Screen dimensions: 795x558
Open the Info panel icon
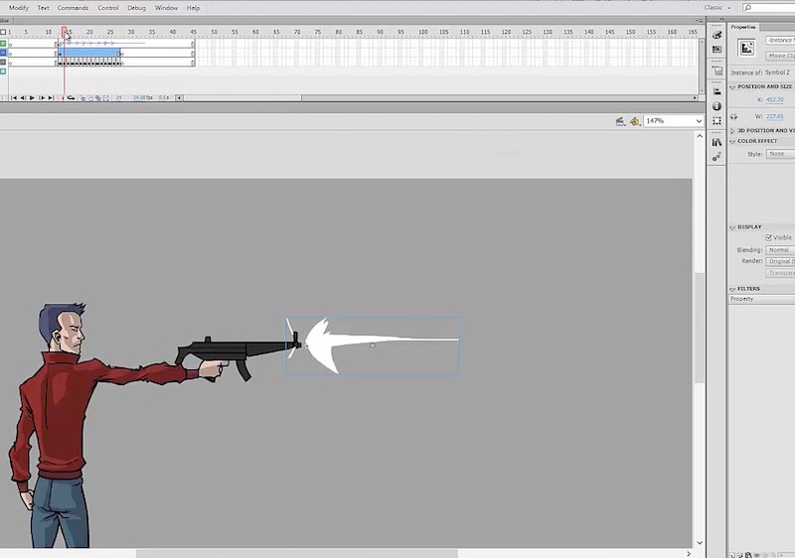tap(716, 106)
